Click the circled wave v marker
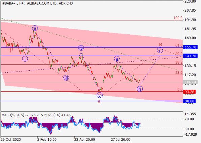Image resolution: width=201 pixels, height=143 pixels. 99,95
